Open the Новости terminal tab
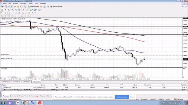188x105 pixels. pos(34,96)
